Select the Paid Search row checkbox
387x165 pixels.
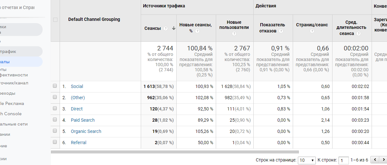coord(55,120)
